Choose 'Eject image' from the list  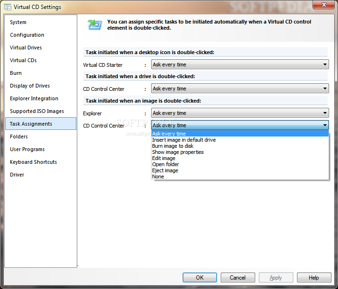[240, 170]
